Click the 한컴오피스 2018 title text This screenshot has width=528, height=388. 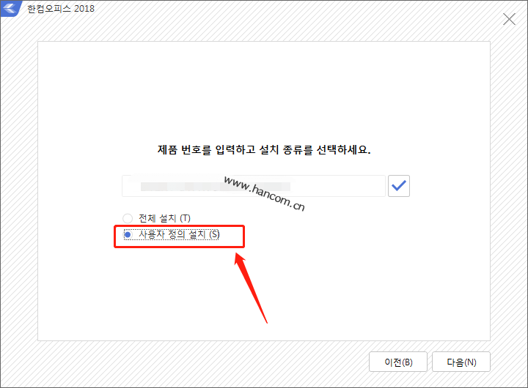[x=61, y=9]
